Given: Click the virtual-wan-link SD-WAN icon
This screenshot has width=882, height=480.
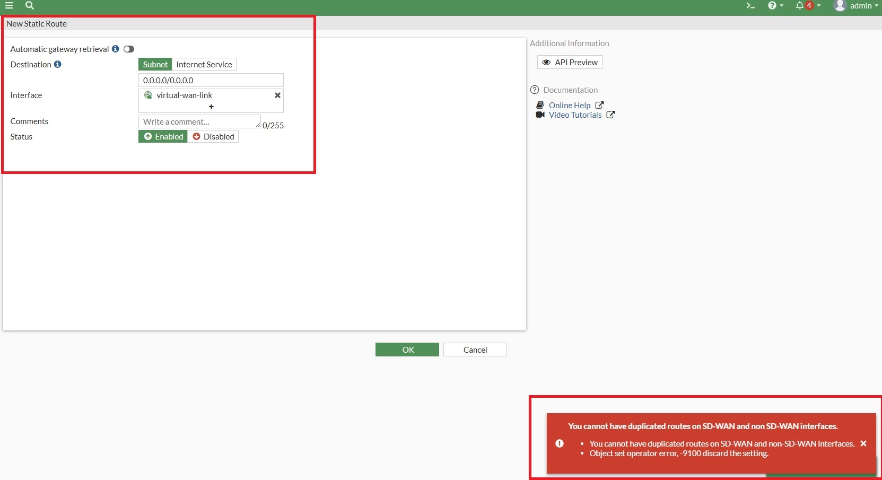Looking at the screenshot, I should [148, 95].
